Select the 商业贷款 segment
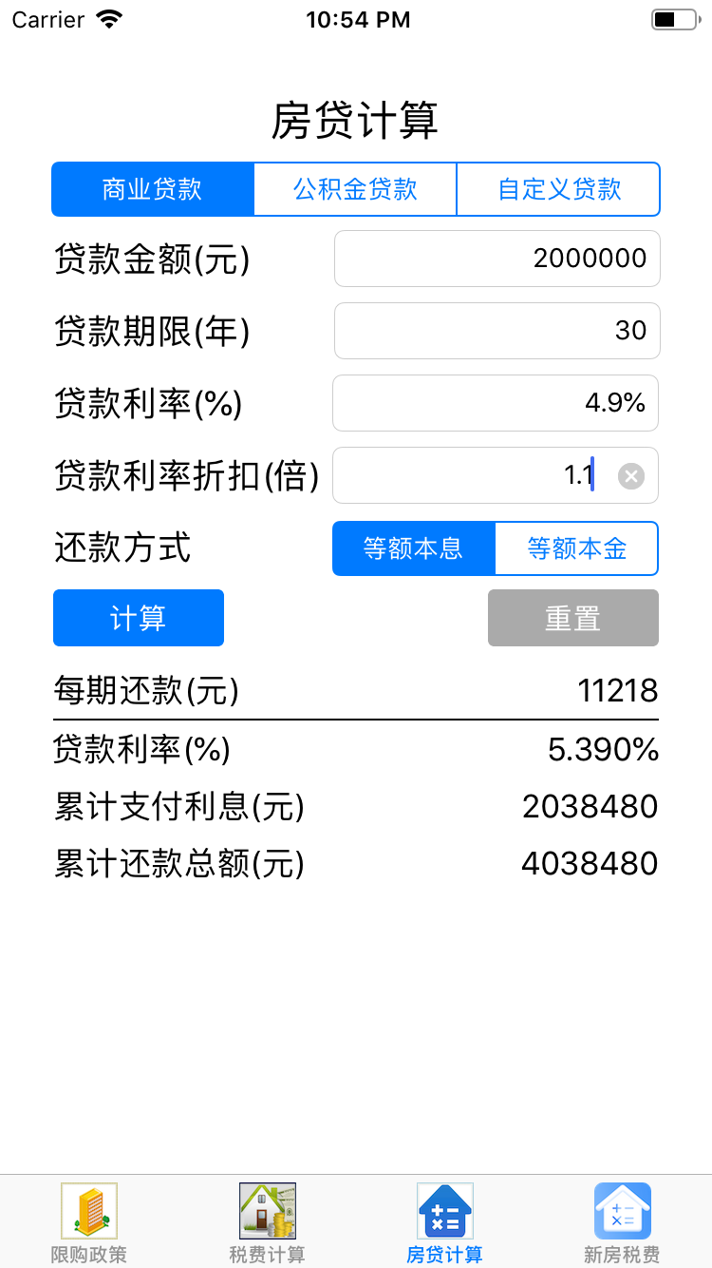This screenshot has height=1268, width=712. [x=153, y=189]
